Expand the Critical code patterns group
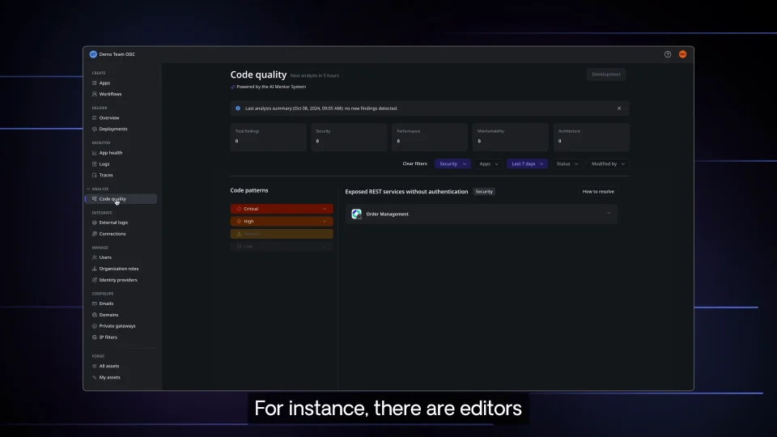 click(282, 209)
